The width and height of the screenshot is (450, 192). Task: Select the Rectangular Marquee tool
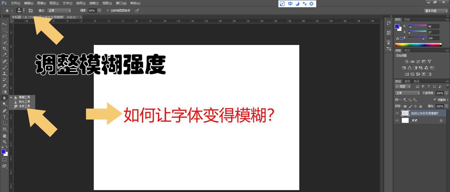coord(5,30)
